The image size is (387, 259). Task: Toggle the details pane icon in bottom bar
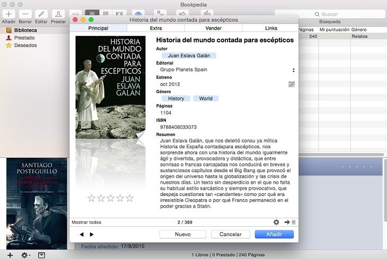coord(41,255)
